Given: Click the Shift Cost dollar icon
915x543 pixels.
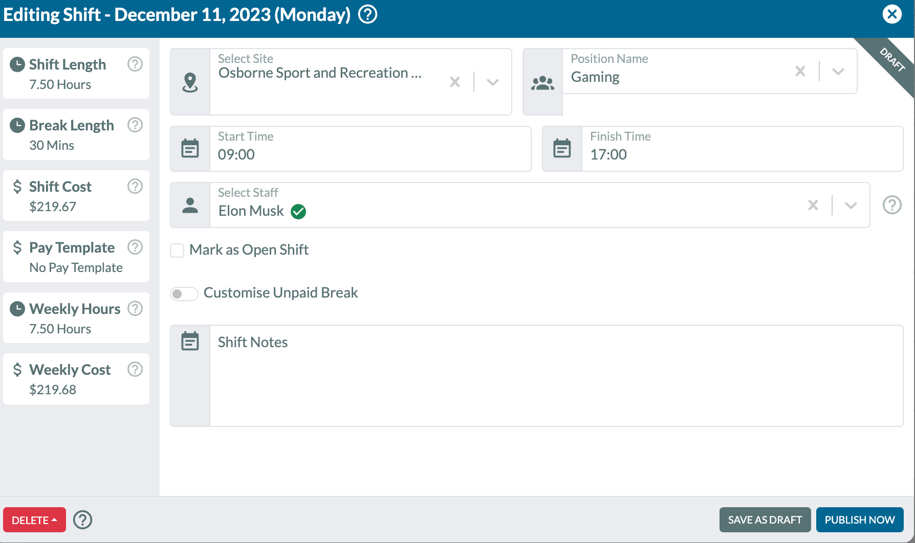Looking at the screenshot, I should (x=17, y=187).
